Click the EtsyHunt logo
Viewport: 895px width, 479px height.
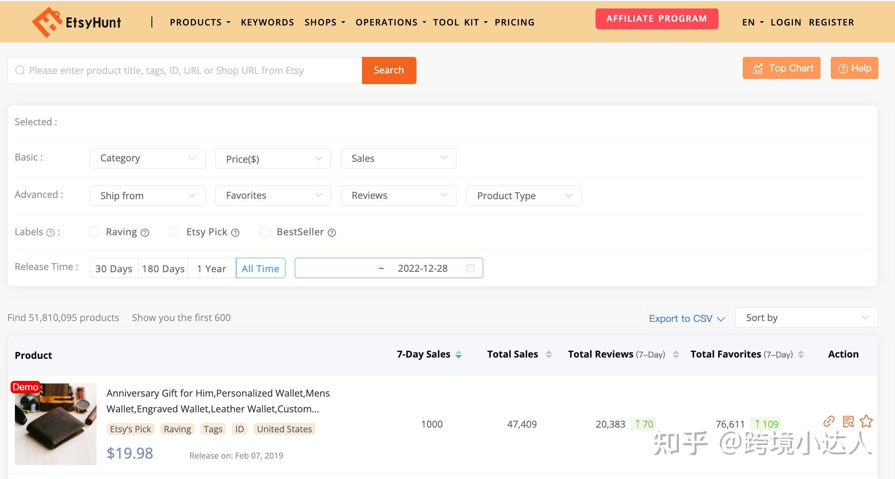point(76,21)
